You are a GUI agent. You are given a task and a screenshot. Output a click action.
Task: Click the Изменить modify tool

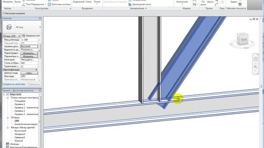[x=8, y=2]
